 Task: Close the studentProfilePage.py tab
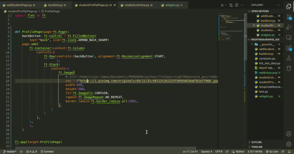[115, 5]
